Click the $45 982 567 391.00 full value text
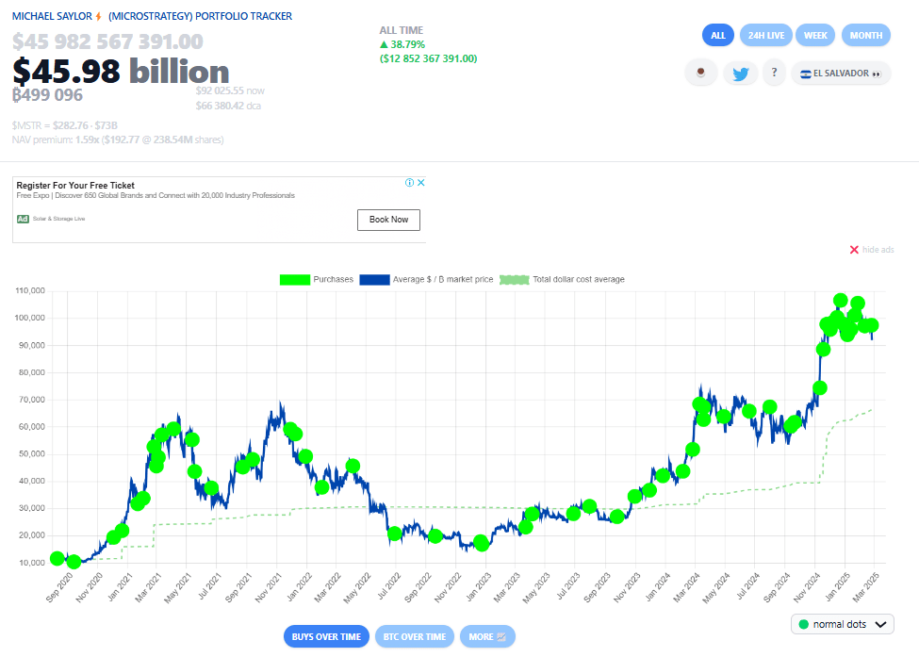Screen dimensions: 919x657 (107, 41)
